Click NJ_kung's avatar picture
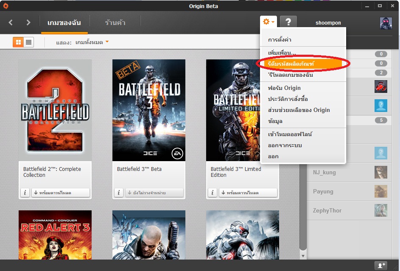 click(381, 172)
